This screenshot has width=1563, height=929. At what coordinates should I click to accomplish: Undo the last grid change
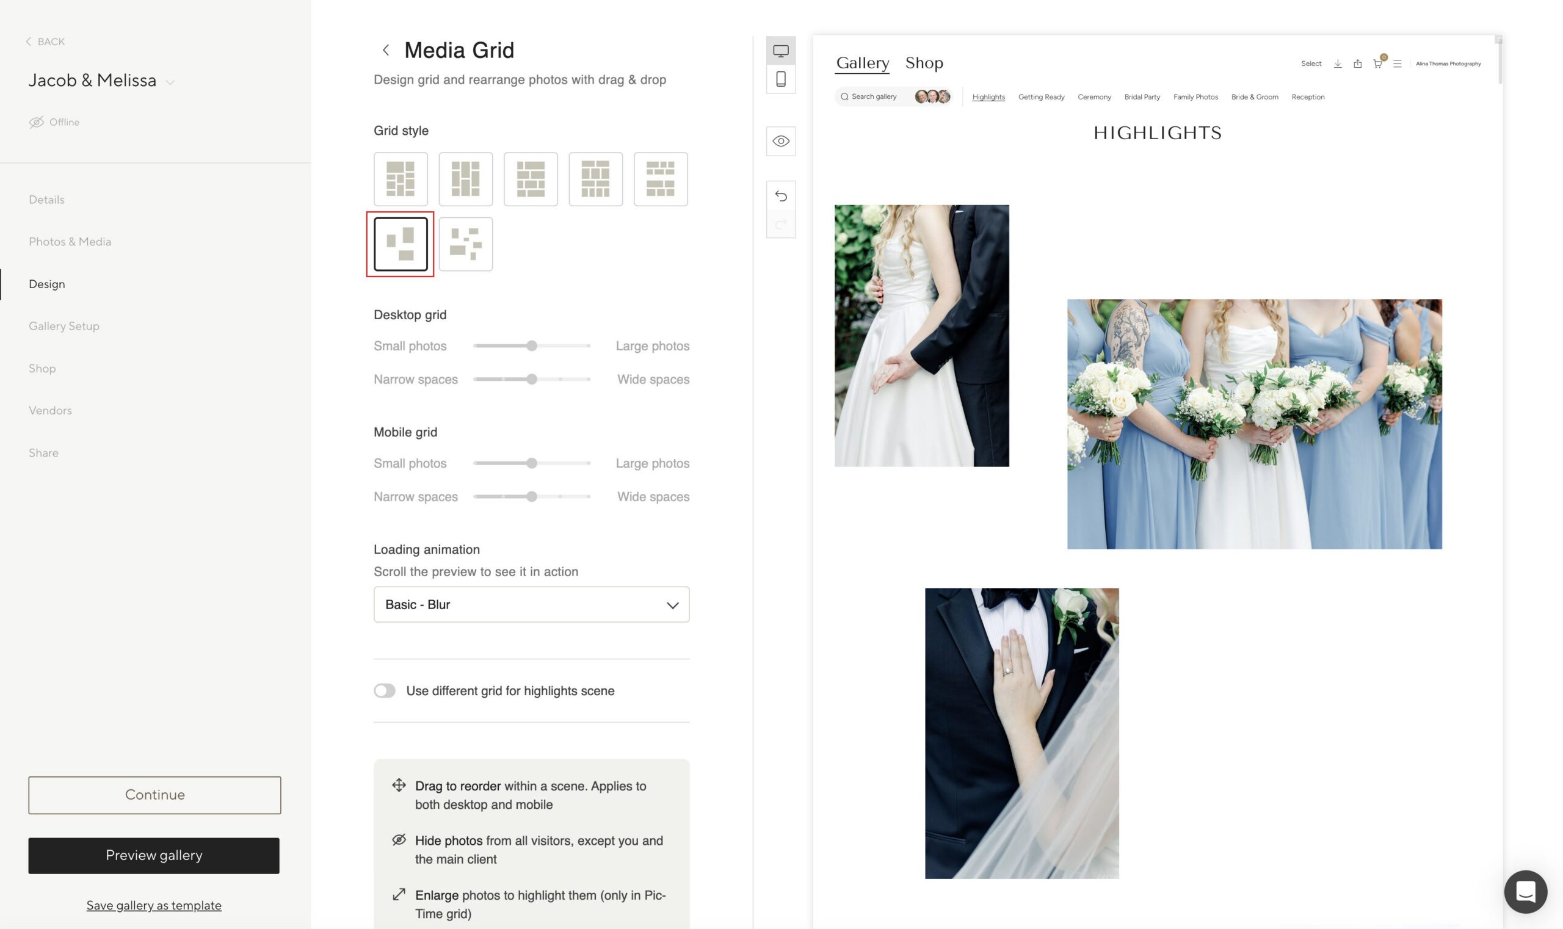coord(781,196)
